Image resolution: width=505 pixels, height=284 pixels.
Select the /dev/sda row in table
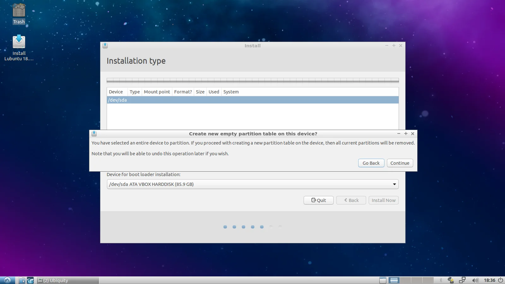pyautogui.click(x=252, y=100)
